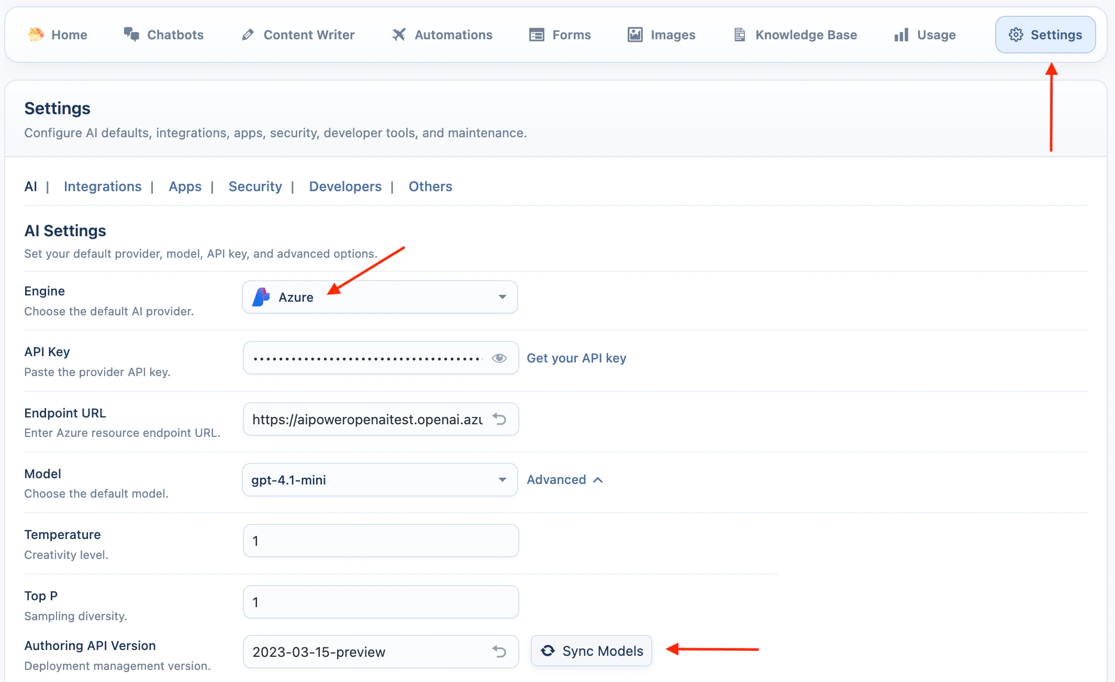The height and width of the screenshot is (682, 1115).
Task: Open the Engine provider dropdown
Action: (502, 297)
